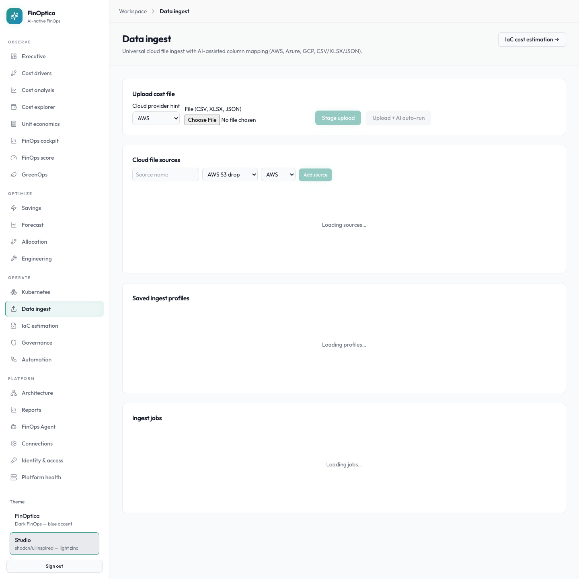This screenshot has height=579, width=579.
Task: Click the FinOptica sparkle logo icon
Action: 14,16
